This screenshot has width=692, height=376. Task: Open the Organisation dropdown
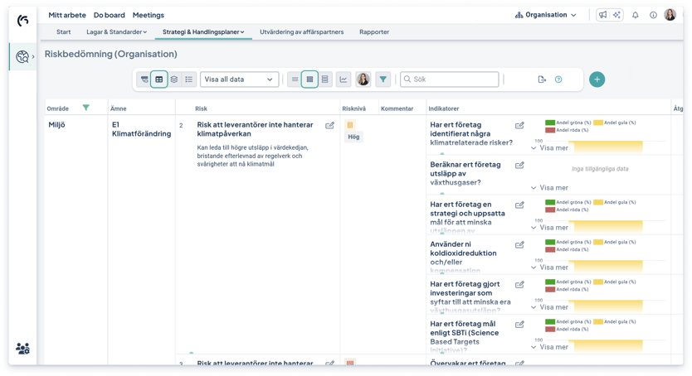pos(545,15)
